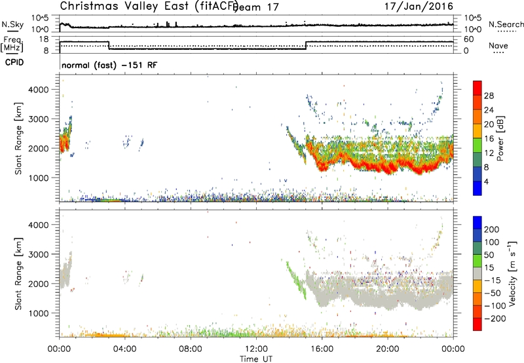This screenshot has width=524, height=363.
Task: Select the '-200' label on the velocity color bar
Action: (x=495, y=318)
